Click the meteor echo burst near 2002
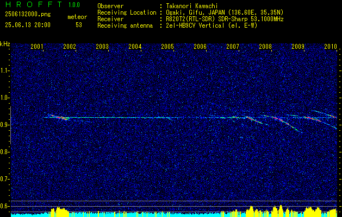 click(59, 117)
